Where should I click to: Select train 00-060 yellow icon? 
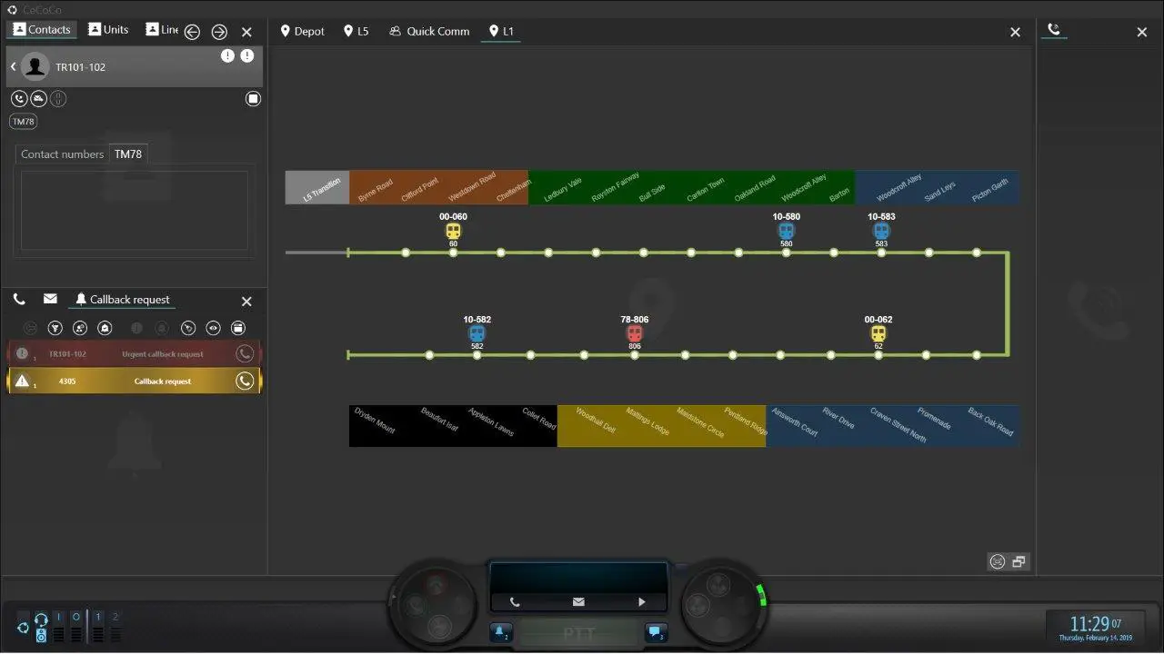point(453,232)
